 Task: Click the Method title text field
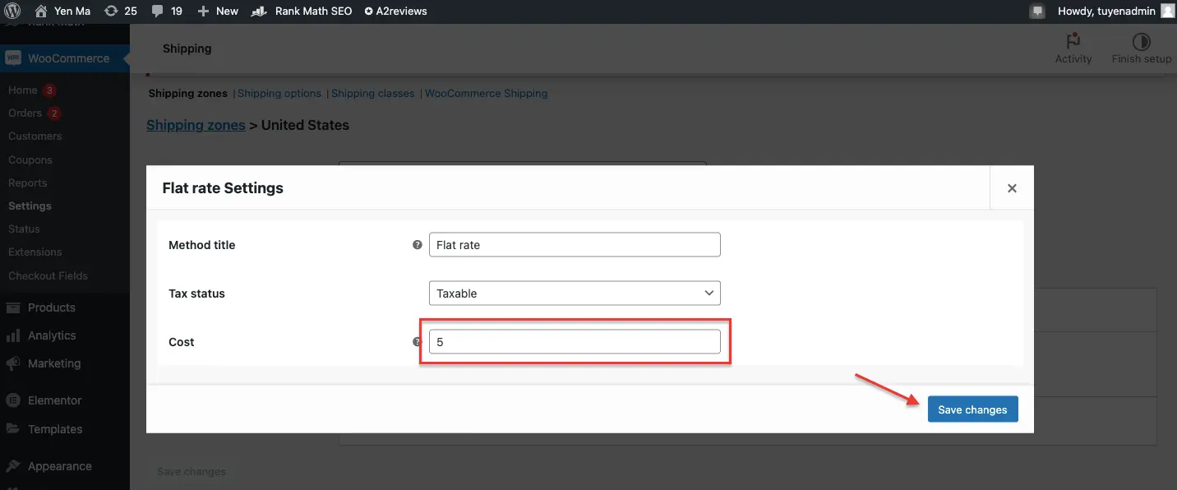pos(575,245)
